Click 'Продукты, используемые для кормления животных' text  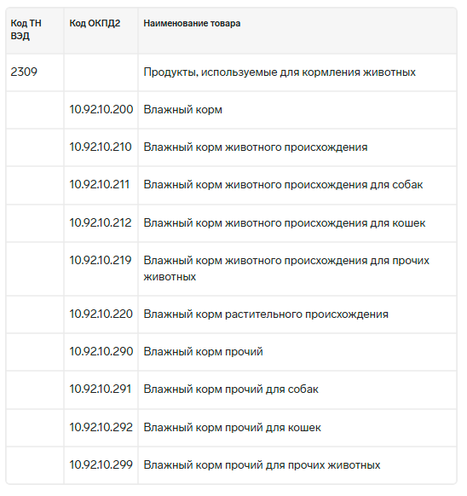(280, 72)
